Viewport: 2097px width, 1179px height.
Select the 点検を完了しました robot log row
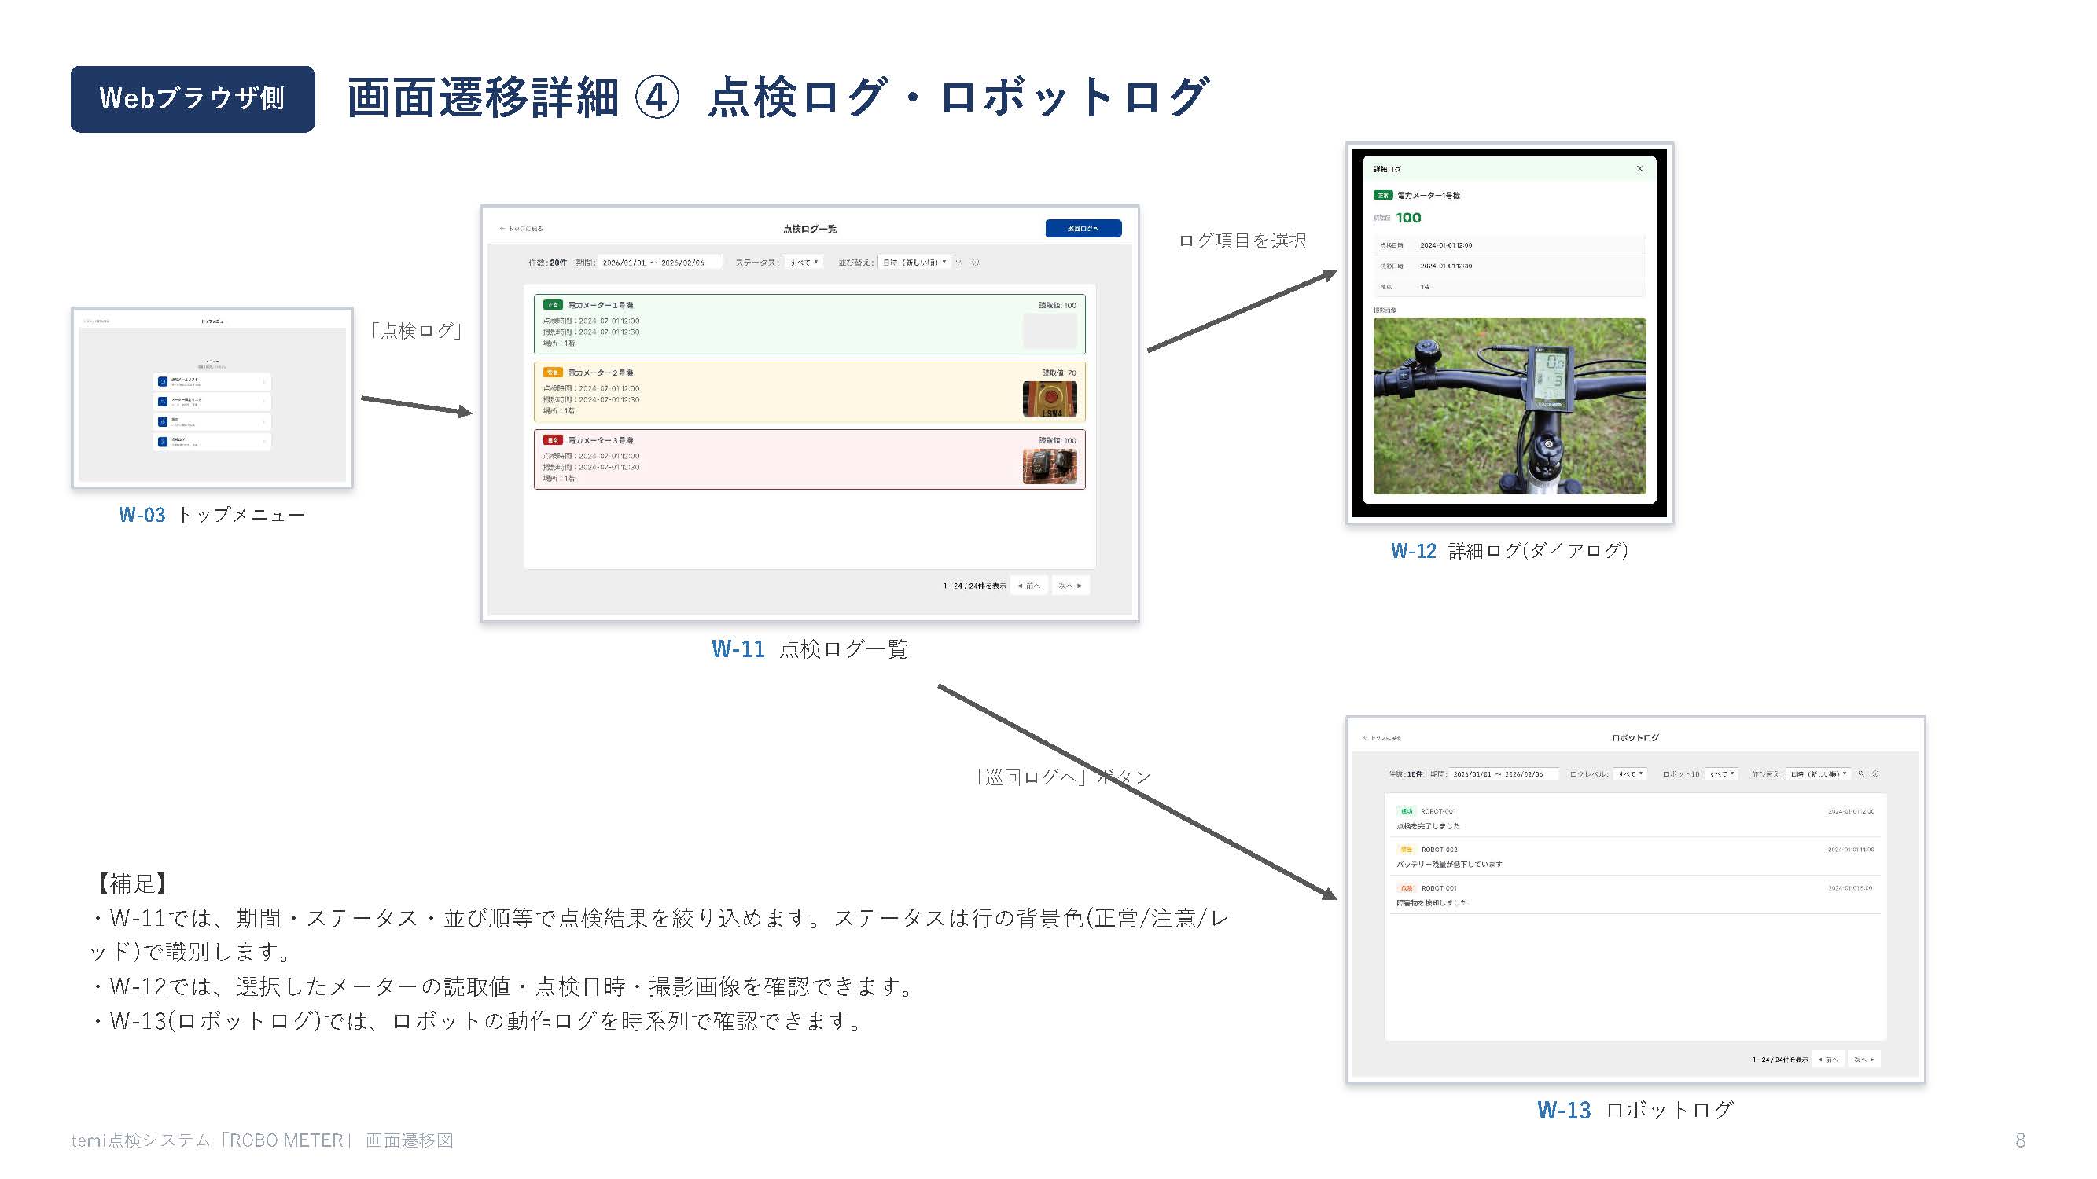click(1635, 817)
